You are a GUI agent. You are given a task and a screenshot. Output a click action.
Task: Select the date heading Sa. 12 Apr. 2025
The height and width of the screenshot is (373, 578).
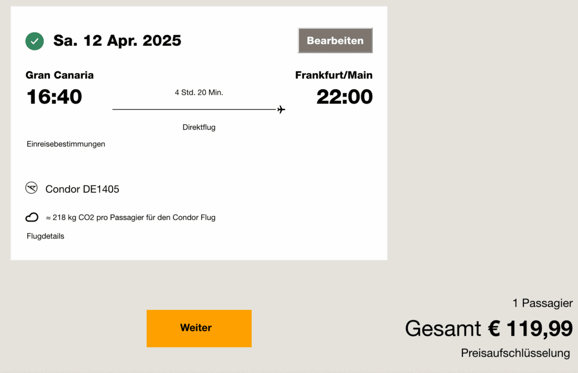pyautogui.click(x=117, y=40)
